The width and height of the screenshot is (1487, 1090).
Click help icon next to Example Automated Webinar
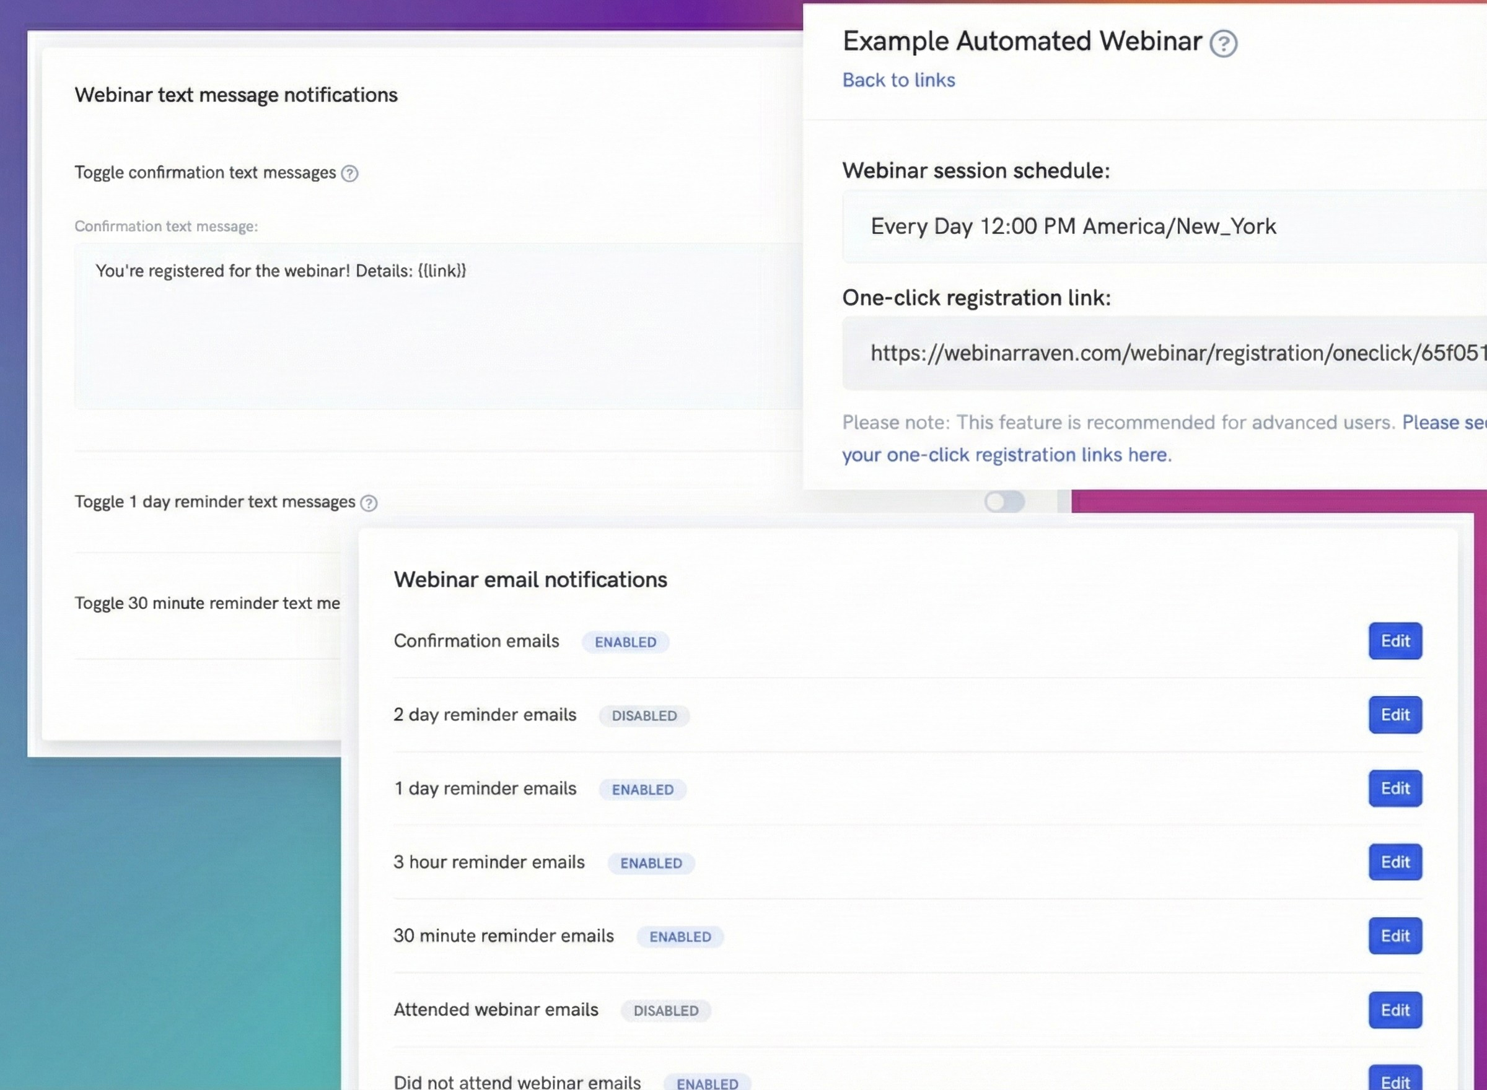(x=1223, y=43)
